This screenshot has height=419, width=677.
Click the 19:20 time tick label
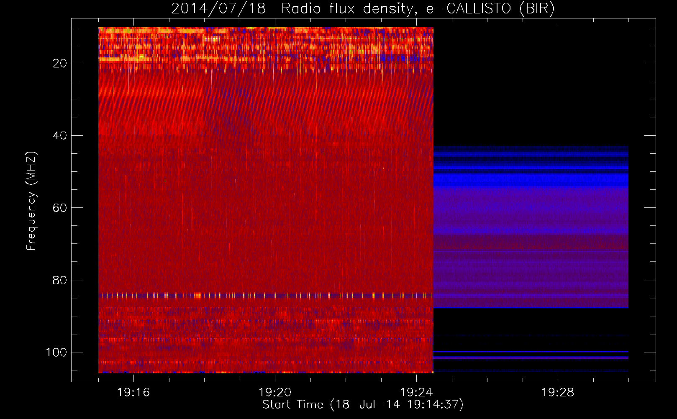click(275, 392)
